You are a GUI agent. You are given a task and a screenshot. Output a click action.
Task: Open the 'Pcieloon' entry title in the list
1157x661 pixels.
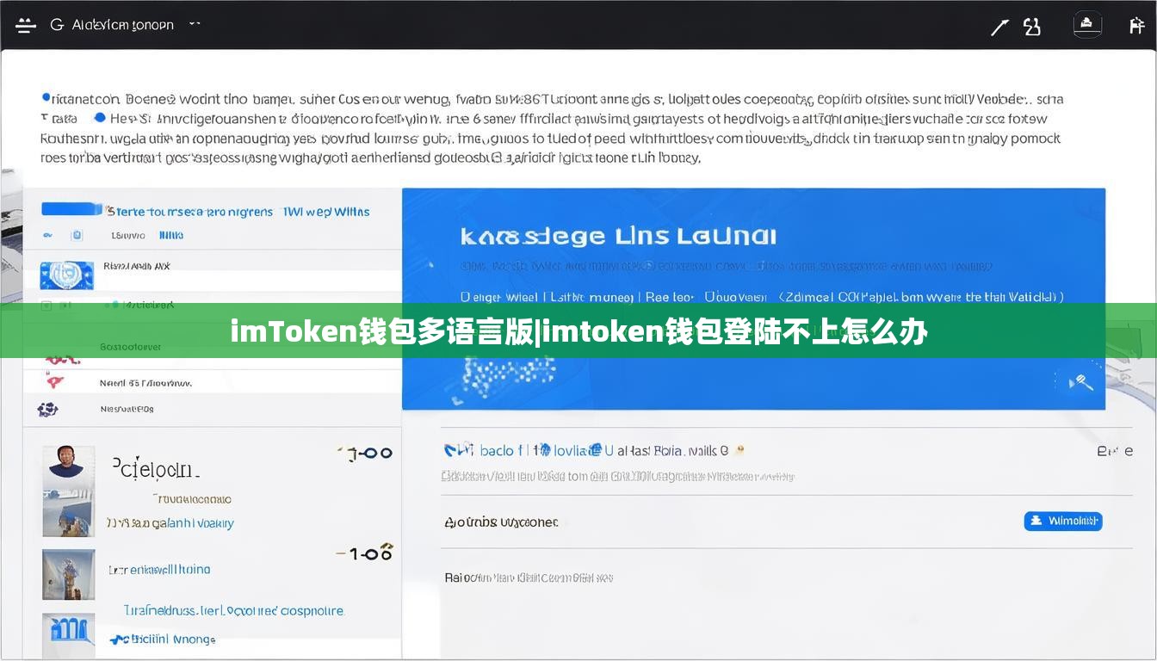156,469
